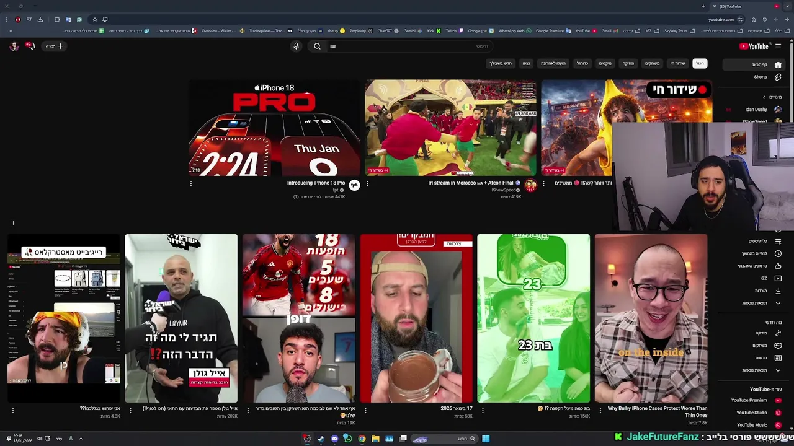Open File Explorer folder in taskbar
The height and width of the screenshot is (446, 794).
click(375, 439)
